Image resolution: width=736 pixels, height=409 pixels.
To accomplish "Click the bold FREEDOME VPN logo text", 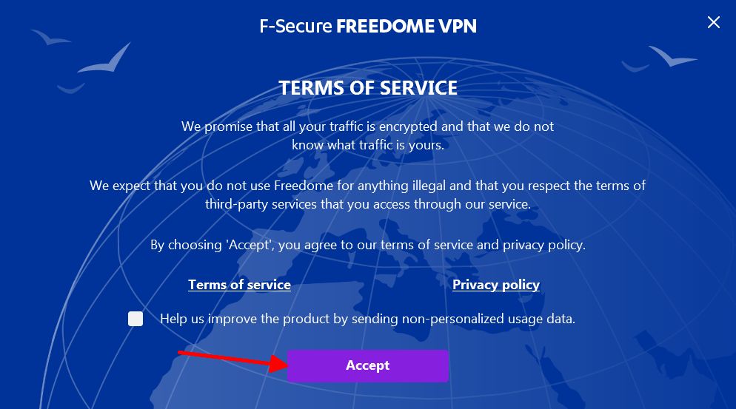I will pyautogui.click(x=407, y=27).
